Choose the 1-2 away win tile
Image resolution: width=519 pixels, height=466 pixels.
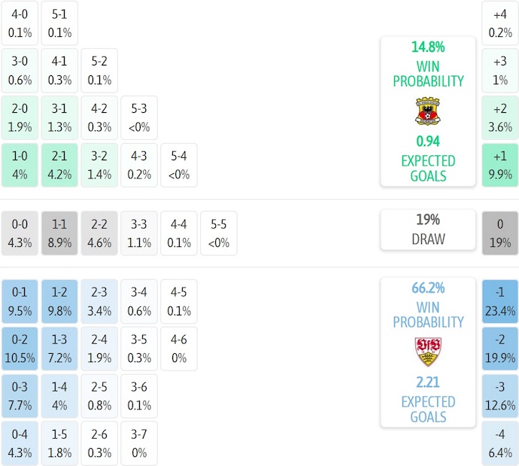[59, 301]
